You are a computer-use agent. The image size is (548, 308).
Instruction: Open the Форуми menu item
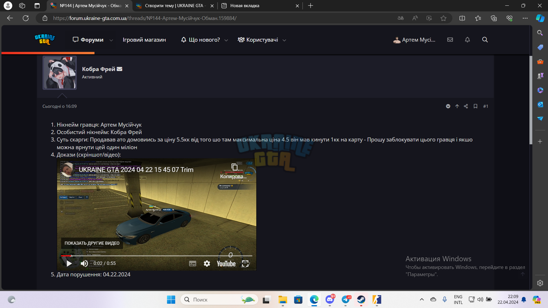(x=88, y=40)
